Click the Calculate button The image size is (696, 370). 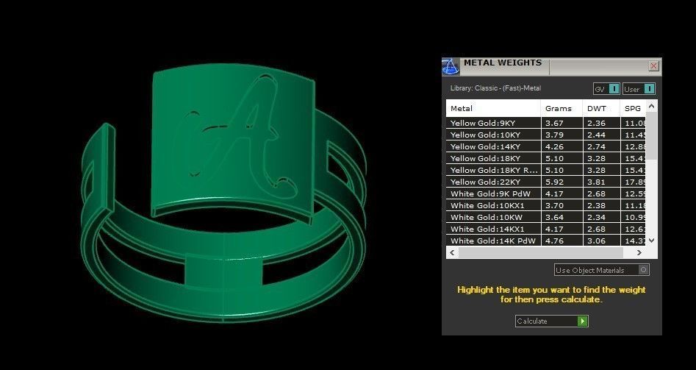click(x=552, y=321)
